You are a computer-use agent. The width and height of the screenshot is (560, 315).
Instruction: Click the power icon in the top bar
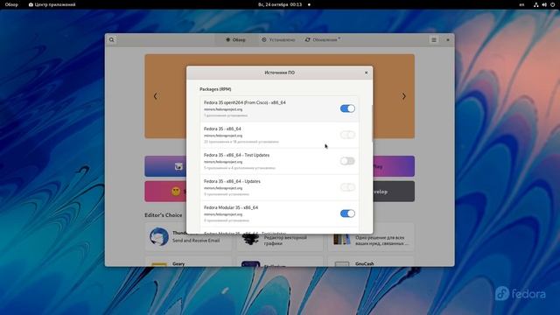552,4
